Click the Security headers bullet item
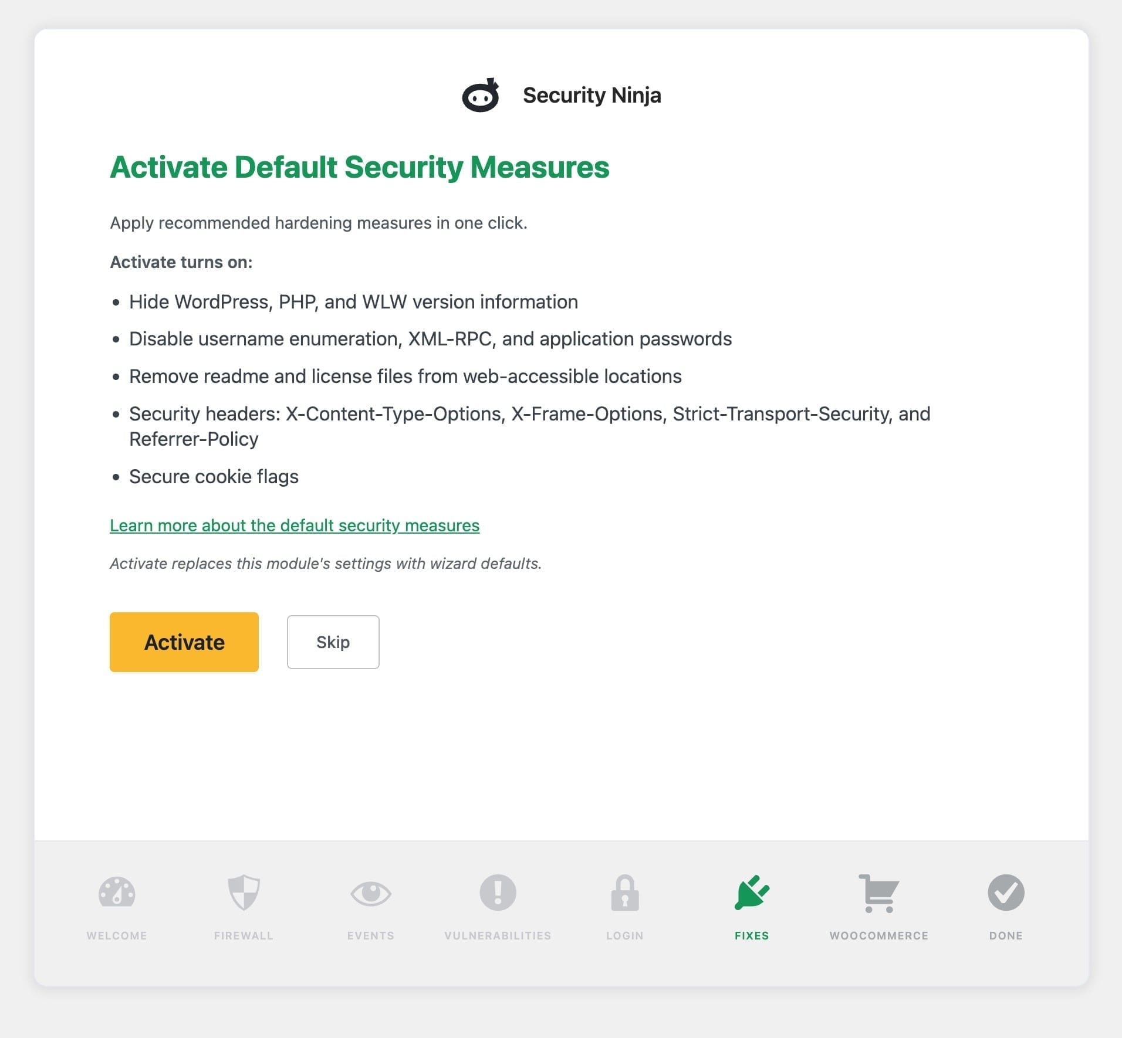The image size is (1122, 1038). pyautogui.click(x=529, y=426)
